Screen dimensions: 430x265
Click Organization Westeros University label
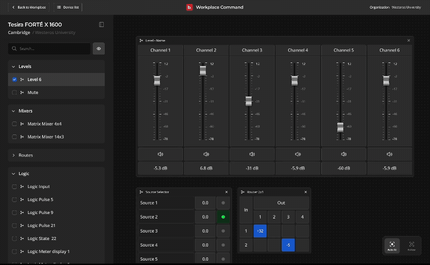point(395,7)
